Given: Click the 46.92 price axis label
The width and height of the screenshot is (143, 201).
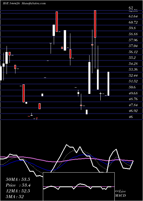Looking at the screenshot, I should [133, 111].
